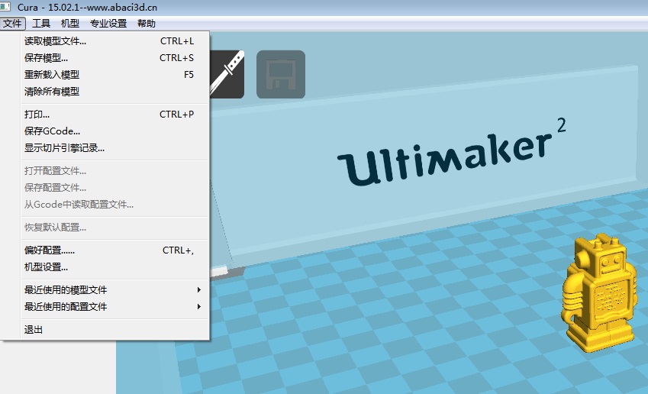The image size is (648, 394).
Task: Open the 专业设置 menu
Action: pyautogui.click(x=108, y=24)
